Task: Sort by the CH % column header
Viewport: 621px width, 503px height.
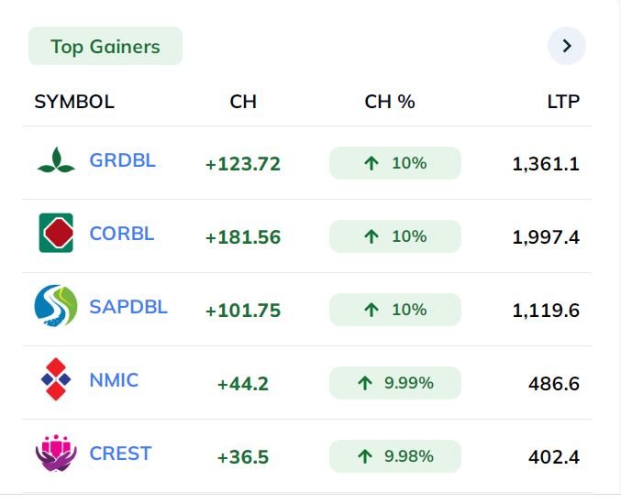Action: click(390, 102)
